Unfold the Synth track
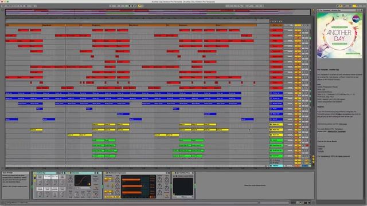 click(271, 140)
